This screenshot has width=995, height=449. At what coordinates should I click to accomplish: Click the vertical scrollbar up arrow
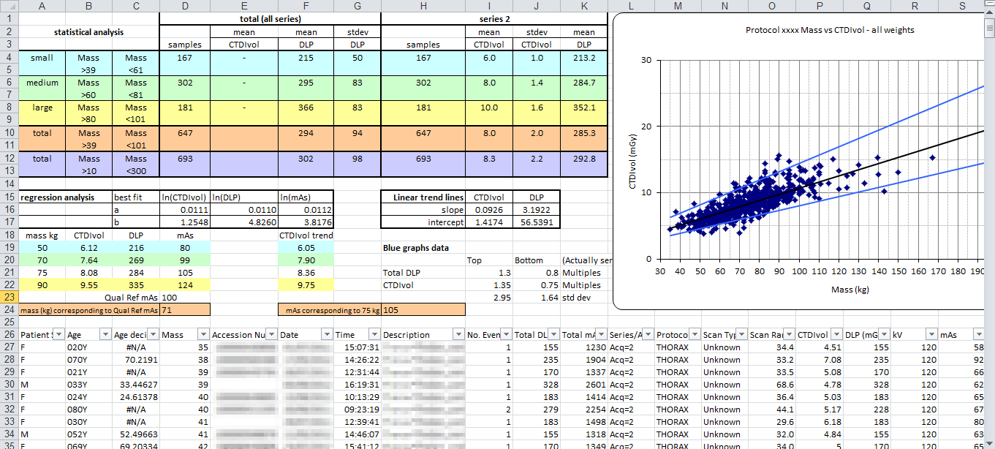coord(988,18)
